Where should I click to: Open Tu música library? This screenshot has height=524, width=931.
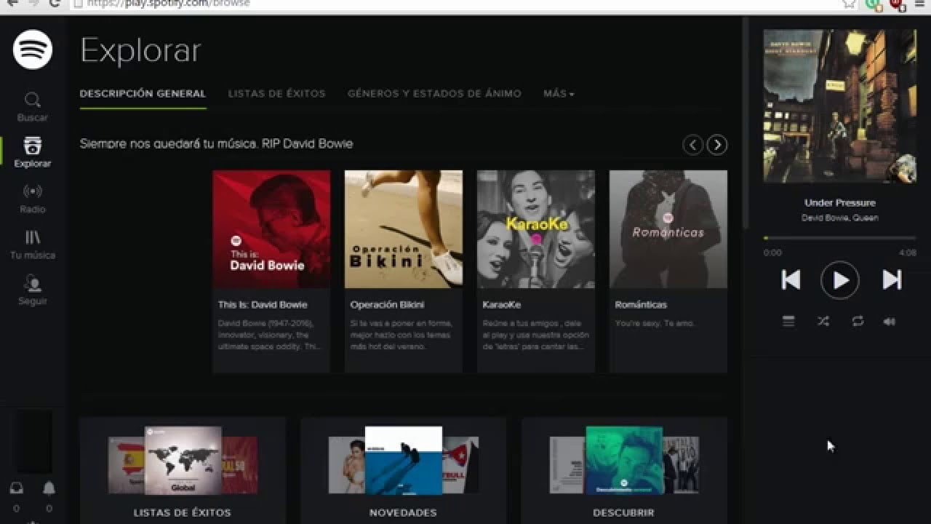click(x=33, y=245)
